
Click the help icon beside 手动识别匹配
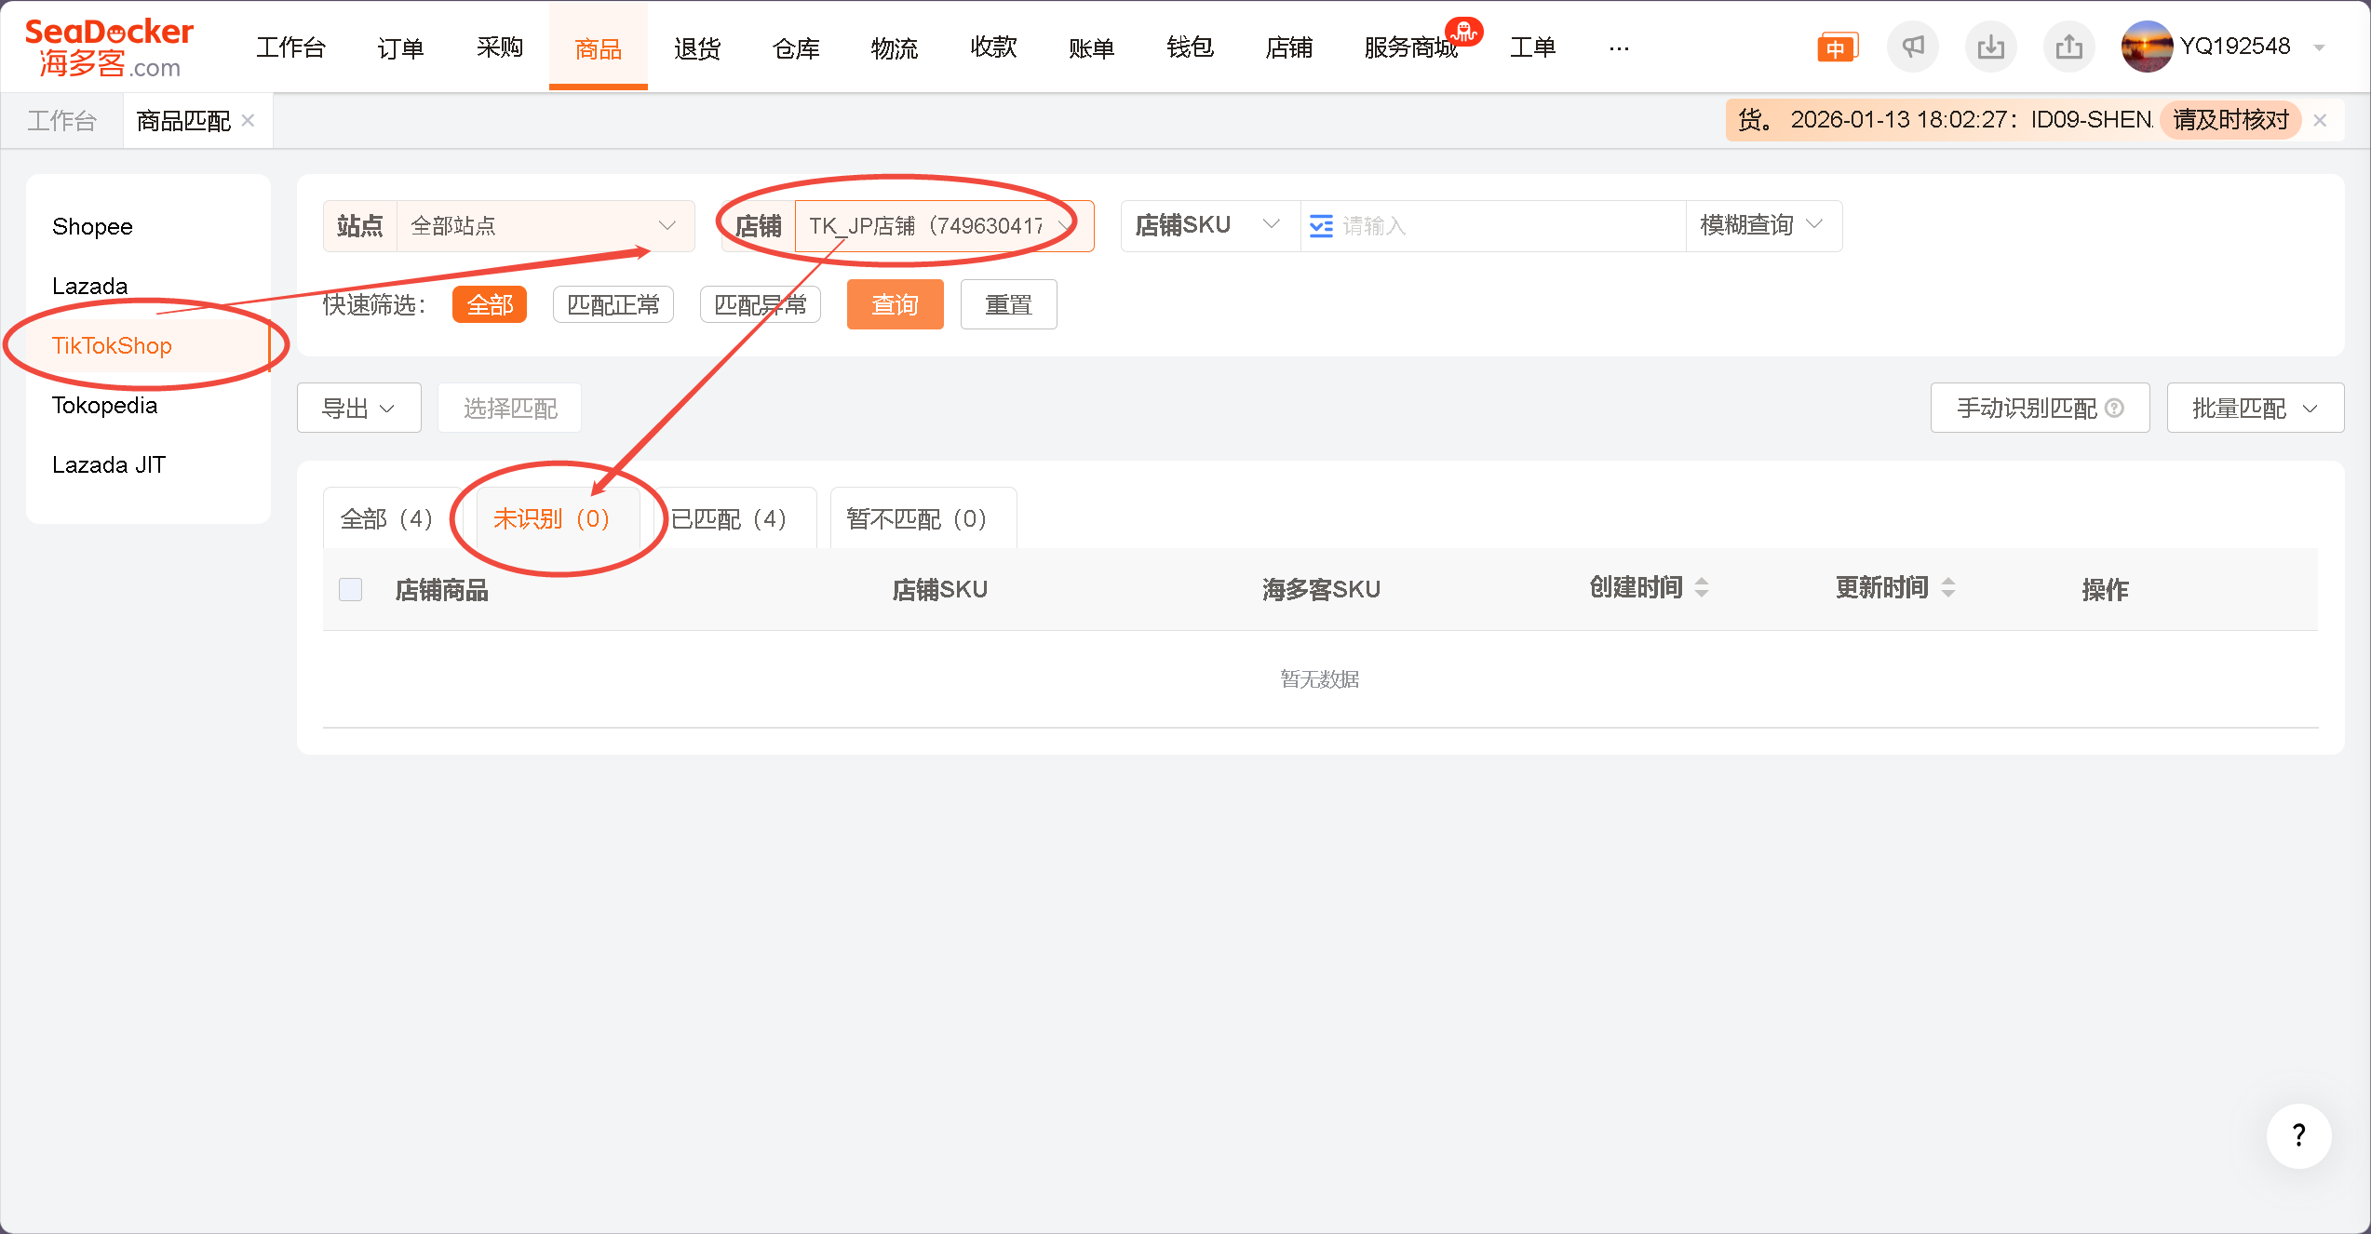click(2115, 408)
